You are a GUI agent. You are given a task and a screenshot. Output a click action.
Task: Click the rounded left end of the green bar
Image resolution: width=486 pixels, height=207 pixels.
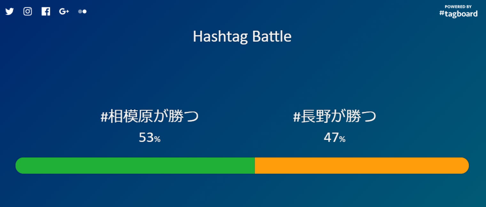point(20,166)
